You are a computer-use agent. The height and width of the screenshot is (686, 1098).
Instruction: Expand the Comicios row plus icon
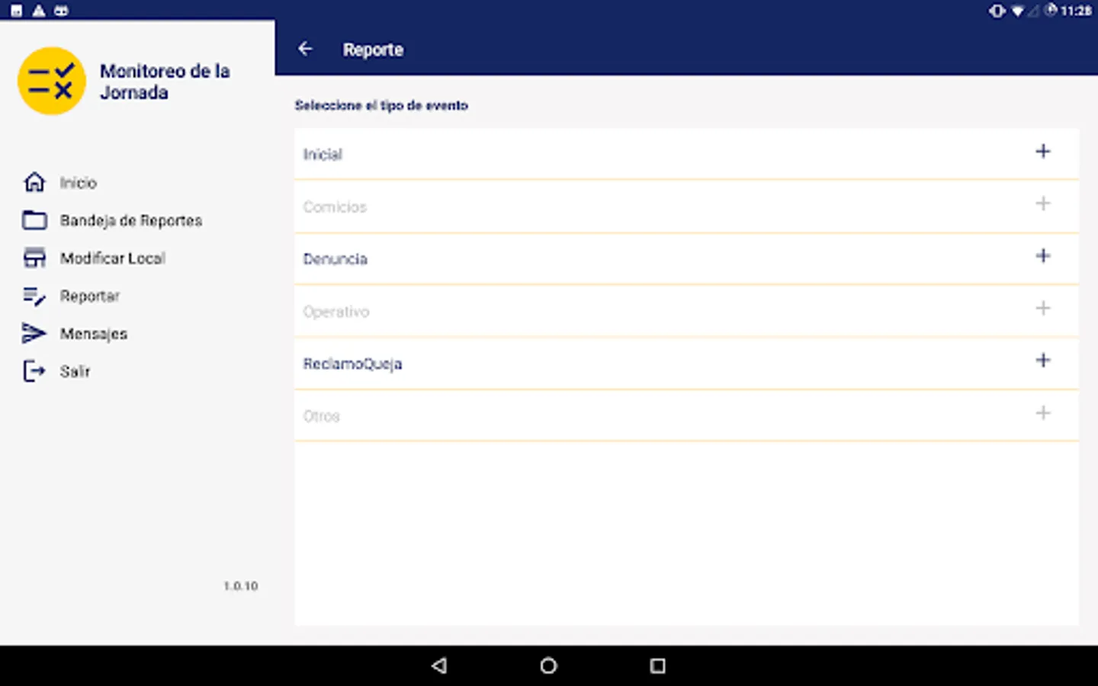tap(1043, 204)
